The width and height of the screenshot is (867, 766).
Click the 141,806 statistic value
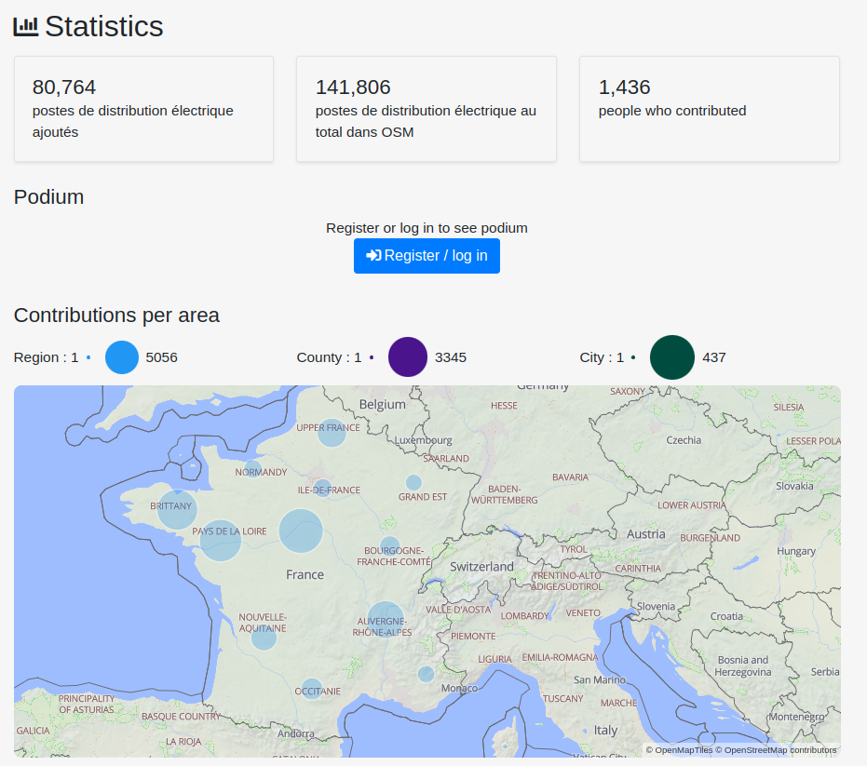pos(353,87)
